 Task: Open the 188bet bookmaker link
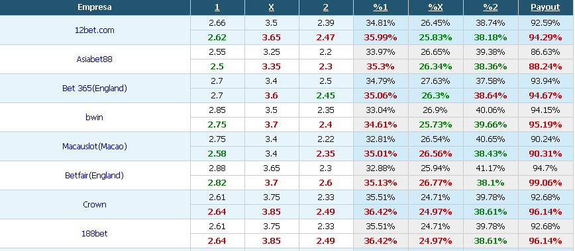(95, 233)
